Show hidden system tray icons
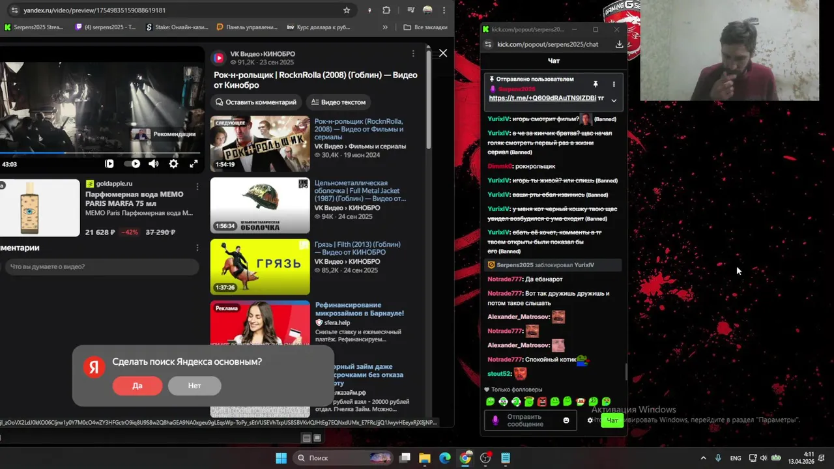The image size is (834, 469). (x=703, y=458)
